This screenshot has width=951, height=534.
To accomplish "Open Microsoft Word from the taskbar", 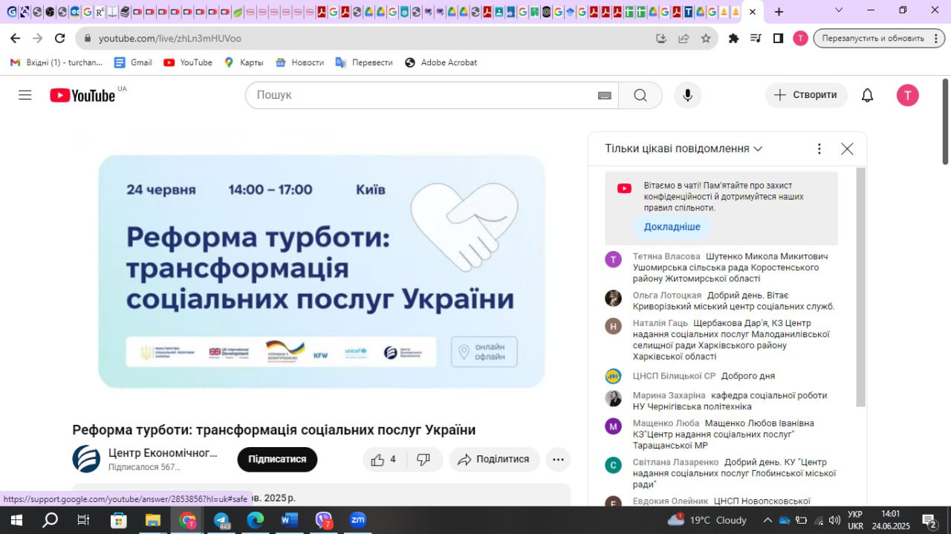I will point(289,520).
